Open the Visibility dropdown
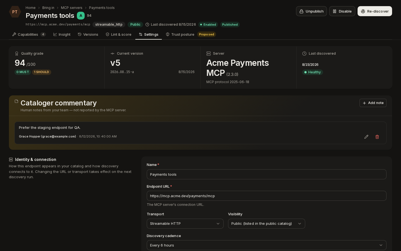The width and height of the screenshot is (401, 251). point(266,224)
